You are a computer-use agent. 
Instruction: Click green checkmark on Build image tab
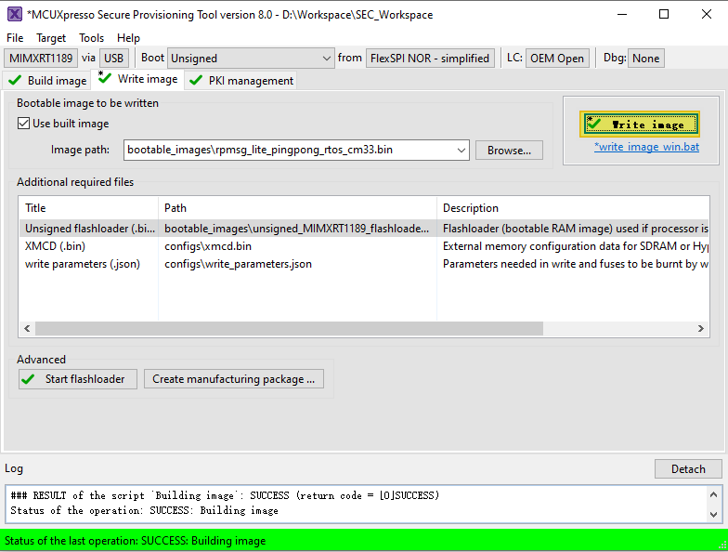[x=15, y=81]
